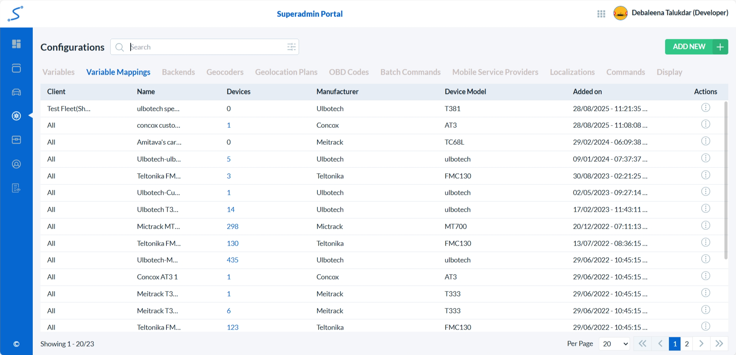This screenshot has width=736, height=355.
Task: Click the reports document icon in sidebar
Action: [16, 188]
